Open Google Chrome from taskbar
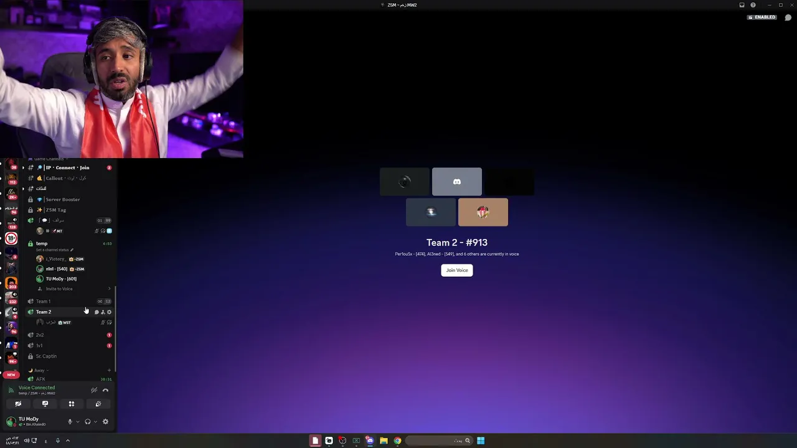The height and width of the screenshot is (448, 797). pos(397,441)
